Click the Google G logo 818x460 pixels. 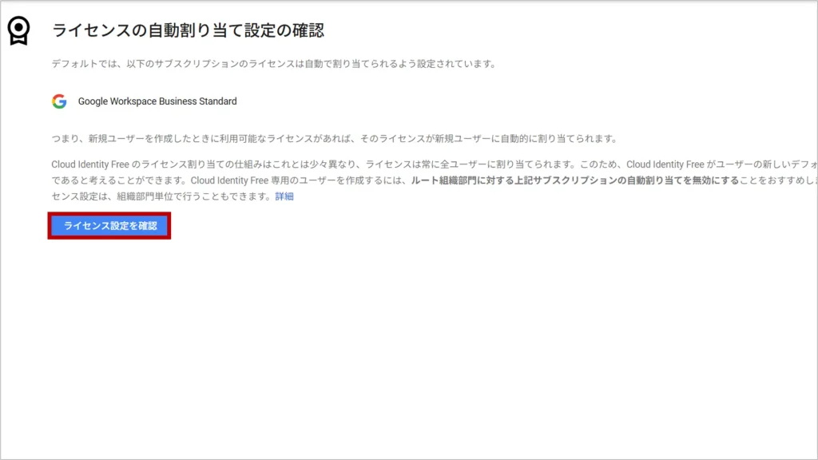pyautogui.click(x=59, y=101)
